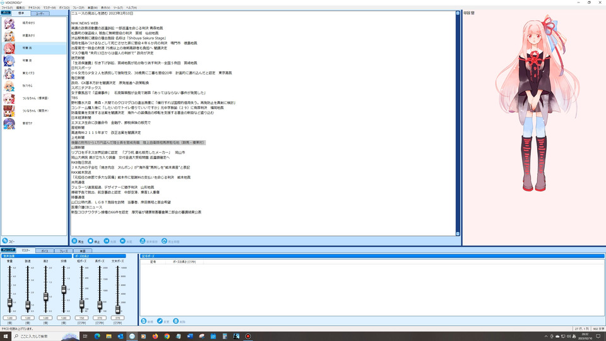This screenshot has height=341, width=606.
Task: Select the ついなちゃん（標準語） voice avatar
Action: coord(9,99)
